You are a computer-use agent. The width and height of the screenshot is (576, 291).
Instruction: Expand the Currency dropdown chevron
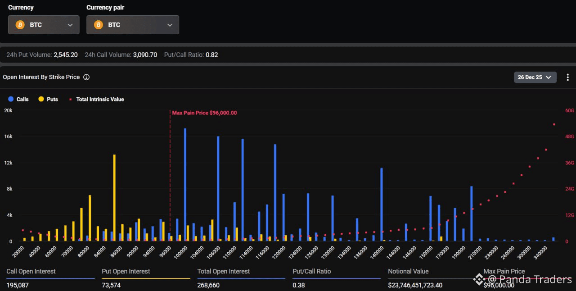[x=70, y=25]
